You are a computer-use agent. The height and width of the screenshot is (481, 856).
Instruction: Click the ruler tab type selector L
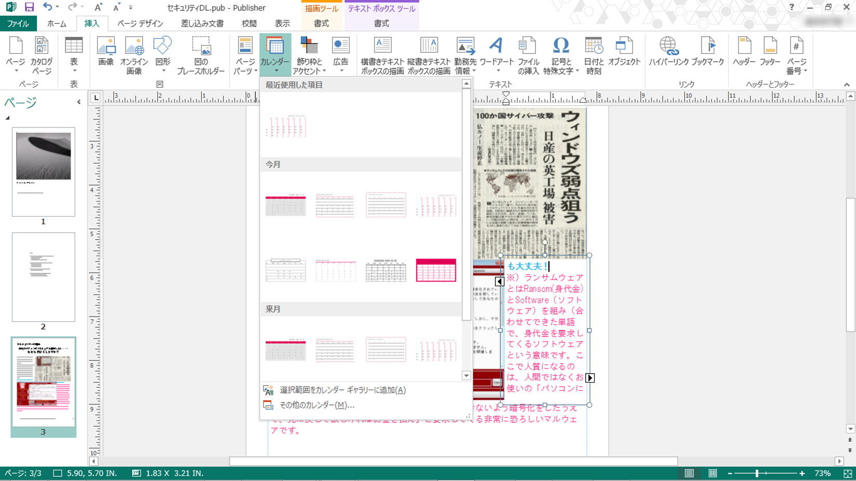click(x=95, y=97)
